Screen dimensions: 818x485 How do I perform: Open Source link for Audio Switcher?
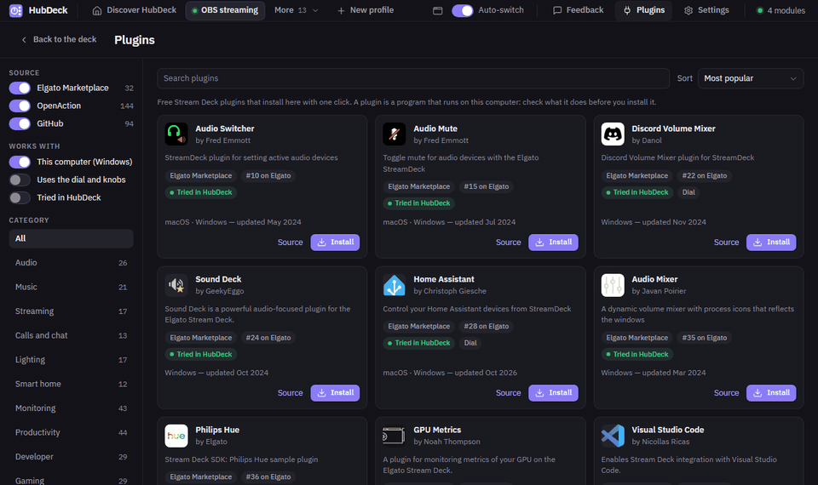click(290, 242)
